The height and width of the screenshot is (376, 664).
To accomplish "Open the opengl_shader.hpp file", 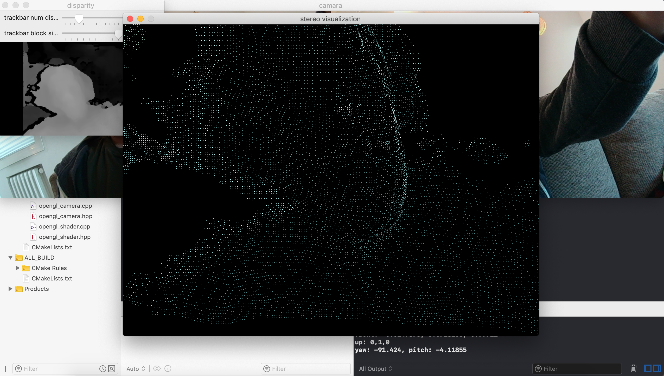I will click(x=65, y=237).
